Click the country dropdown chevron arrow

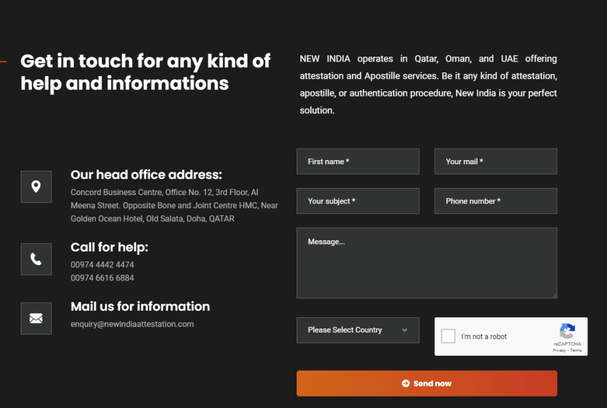tap(405, 330)
